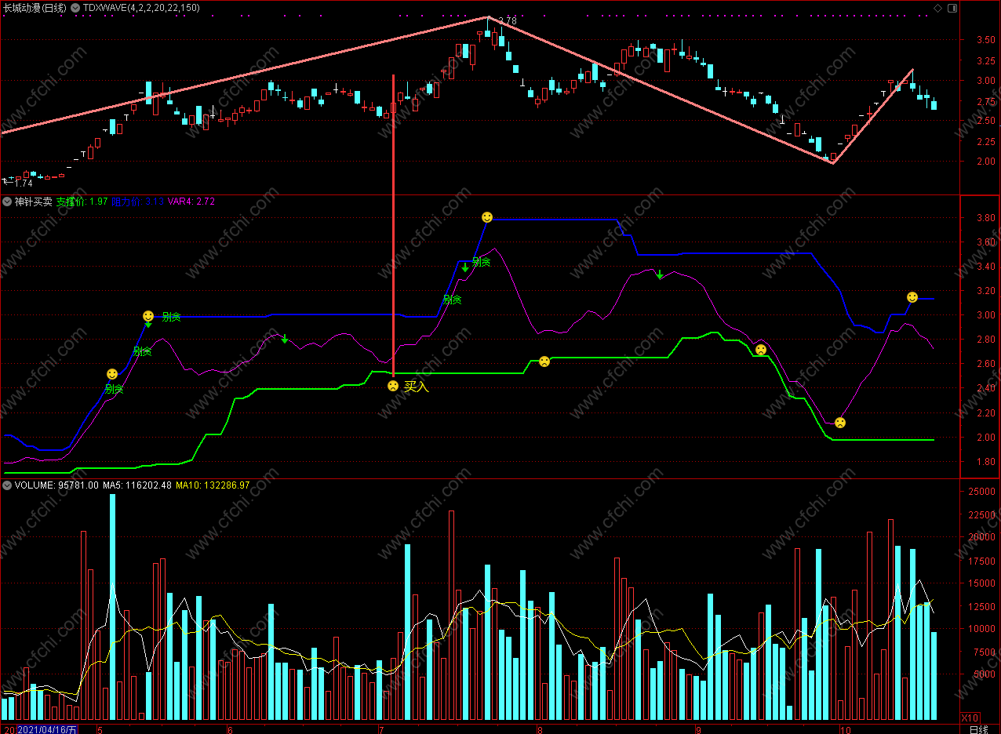Click the month 10 marker on time axis

point(844,729)
